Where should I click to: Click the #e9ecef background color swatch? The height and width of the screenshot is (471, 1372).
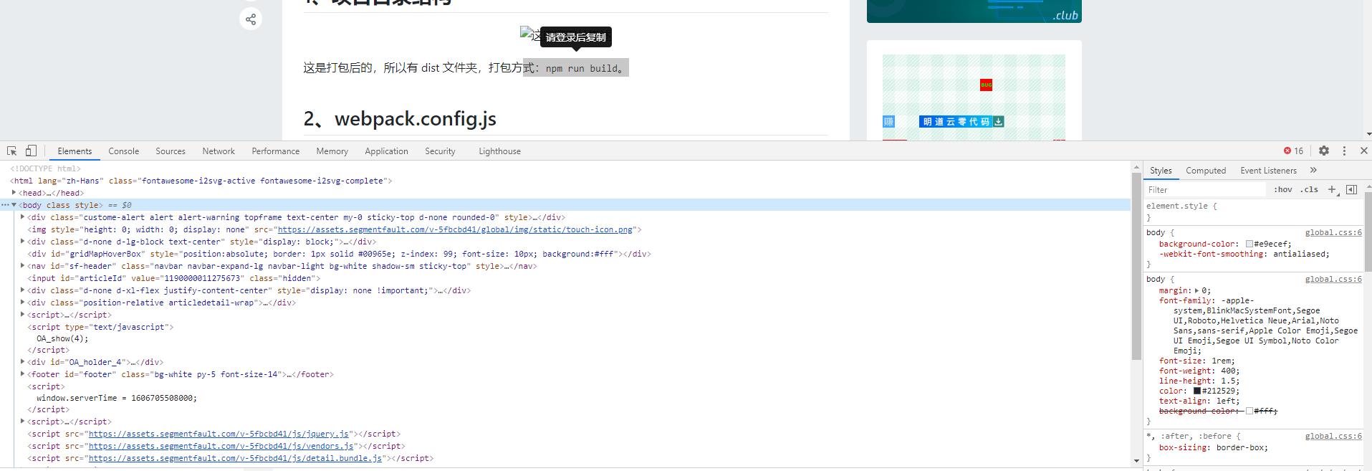pos(1249,244)
